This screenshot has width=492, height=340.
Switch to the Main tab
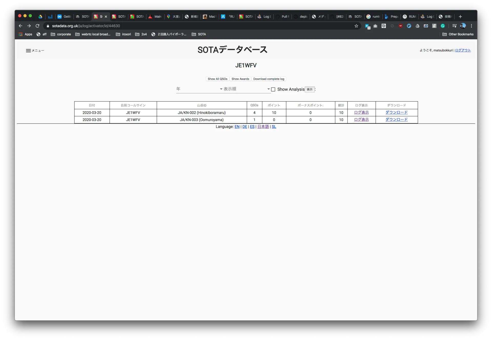[155, 17]
